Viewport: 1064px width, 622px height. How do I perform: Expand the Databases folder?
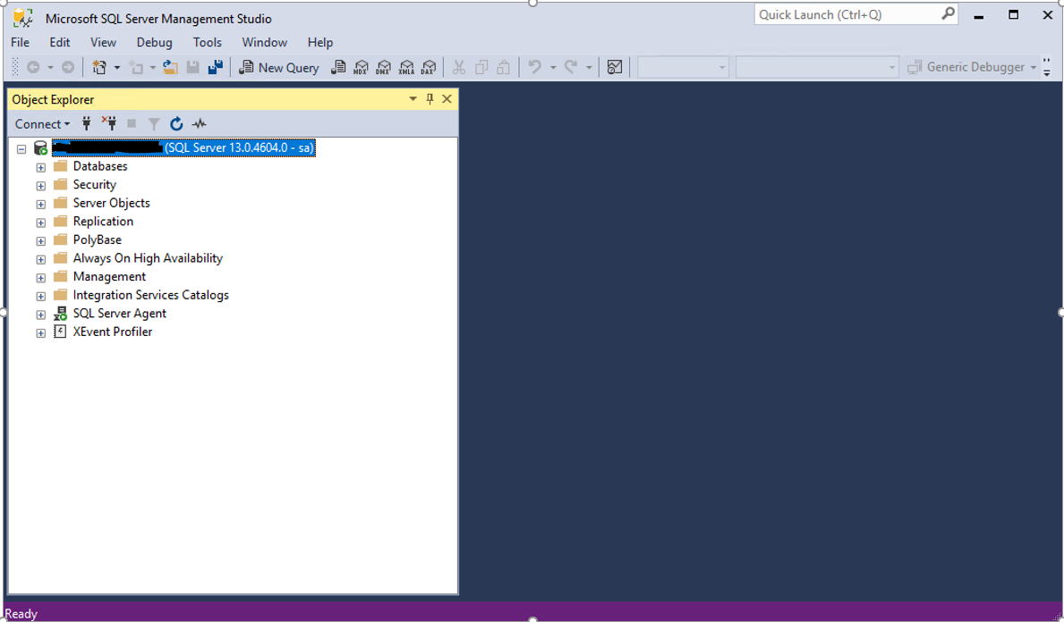pos(40,167)
